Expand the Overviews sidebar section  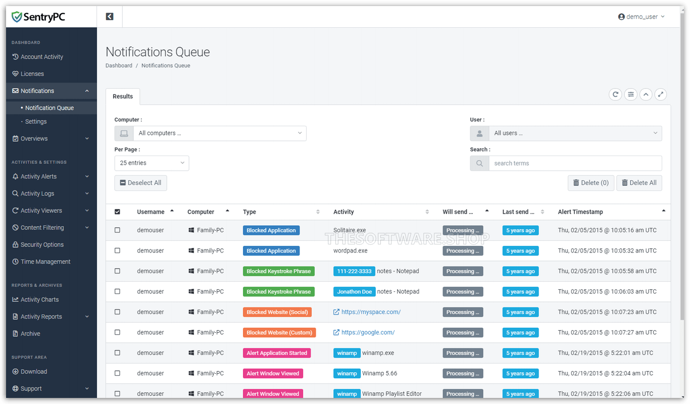coord(52,138)
